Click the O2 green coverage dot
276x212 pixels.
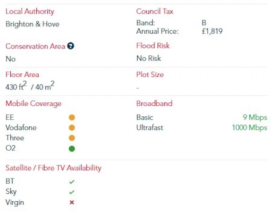72,149
